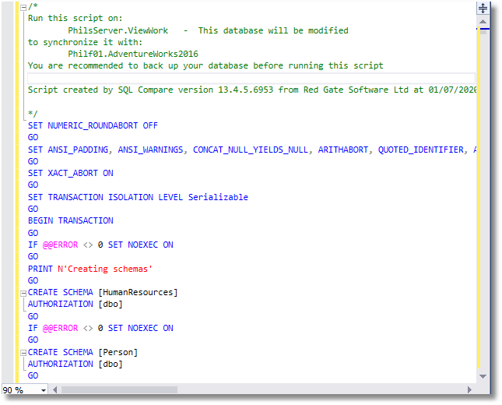Screen dimensions: 502x405
Task: Click the ANSI_PADDING keyword
Action: (78, 150)
